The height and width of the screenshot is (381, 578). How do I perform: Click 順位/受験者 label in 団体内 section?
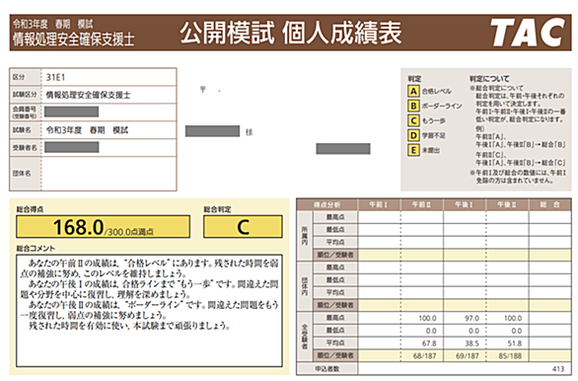(x=335, y=305)
